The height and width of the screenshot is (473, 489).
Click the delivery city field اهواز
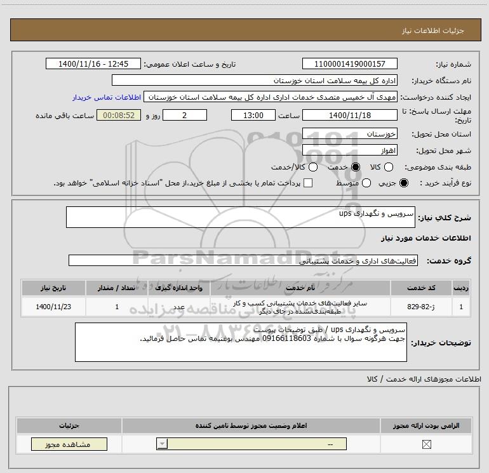349,150
